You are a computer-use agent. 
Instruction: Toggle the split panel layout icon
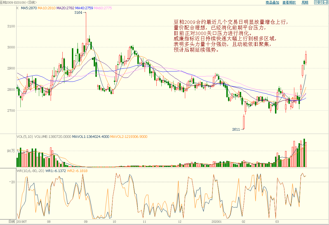tap(326, 2)
